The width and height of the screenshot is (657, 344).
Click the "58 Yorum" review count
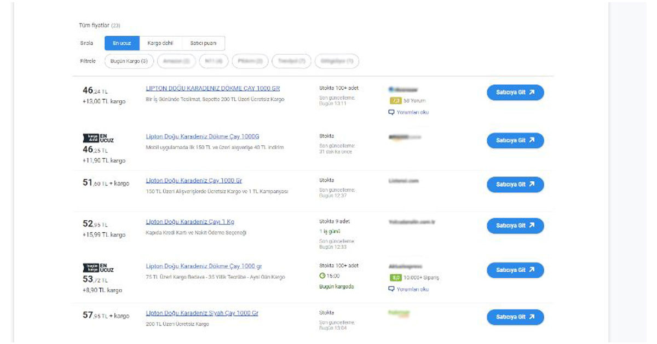tap(414, 101)
